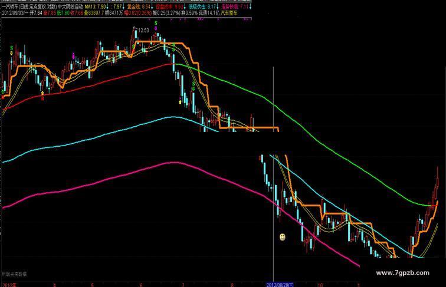Viewport: 446px width, 287px height.
Task: Click the 流通14.1亿 value in header
Action: coord(209,13)
